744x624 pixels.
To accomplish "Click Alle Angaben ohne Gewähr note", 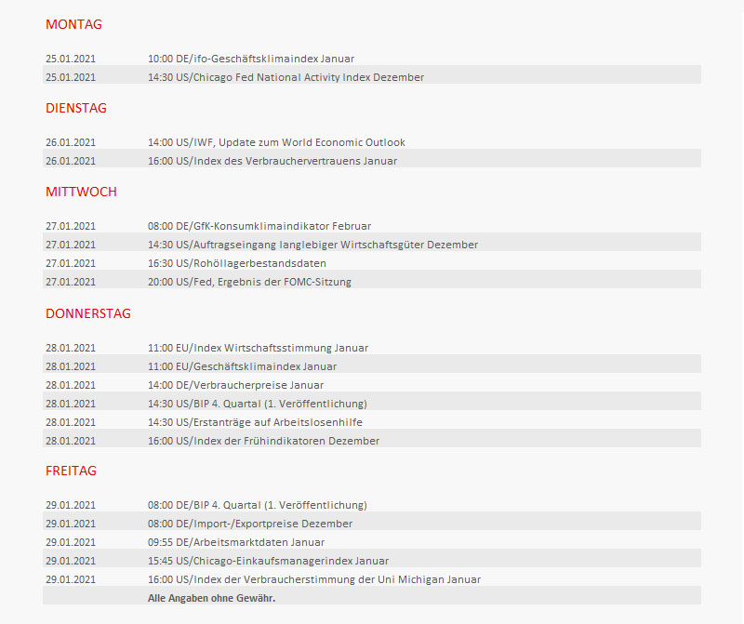I will tap(211, 598).
